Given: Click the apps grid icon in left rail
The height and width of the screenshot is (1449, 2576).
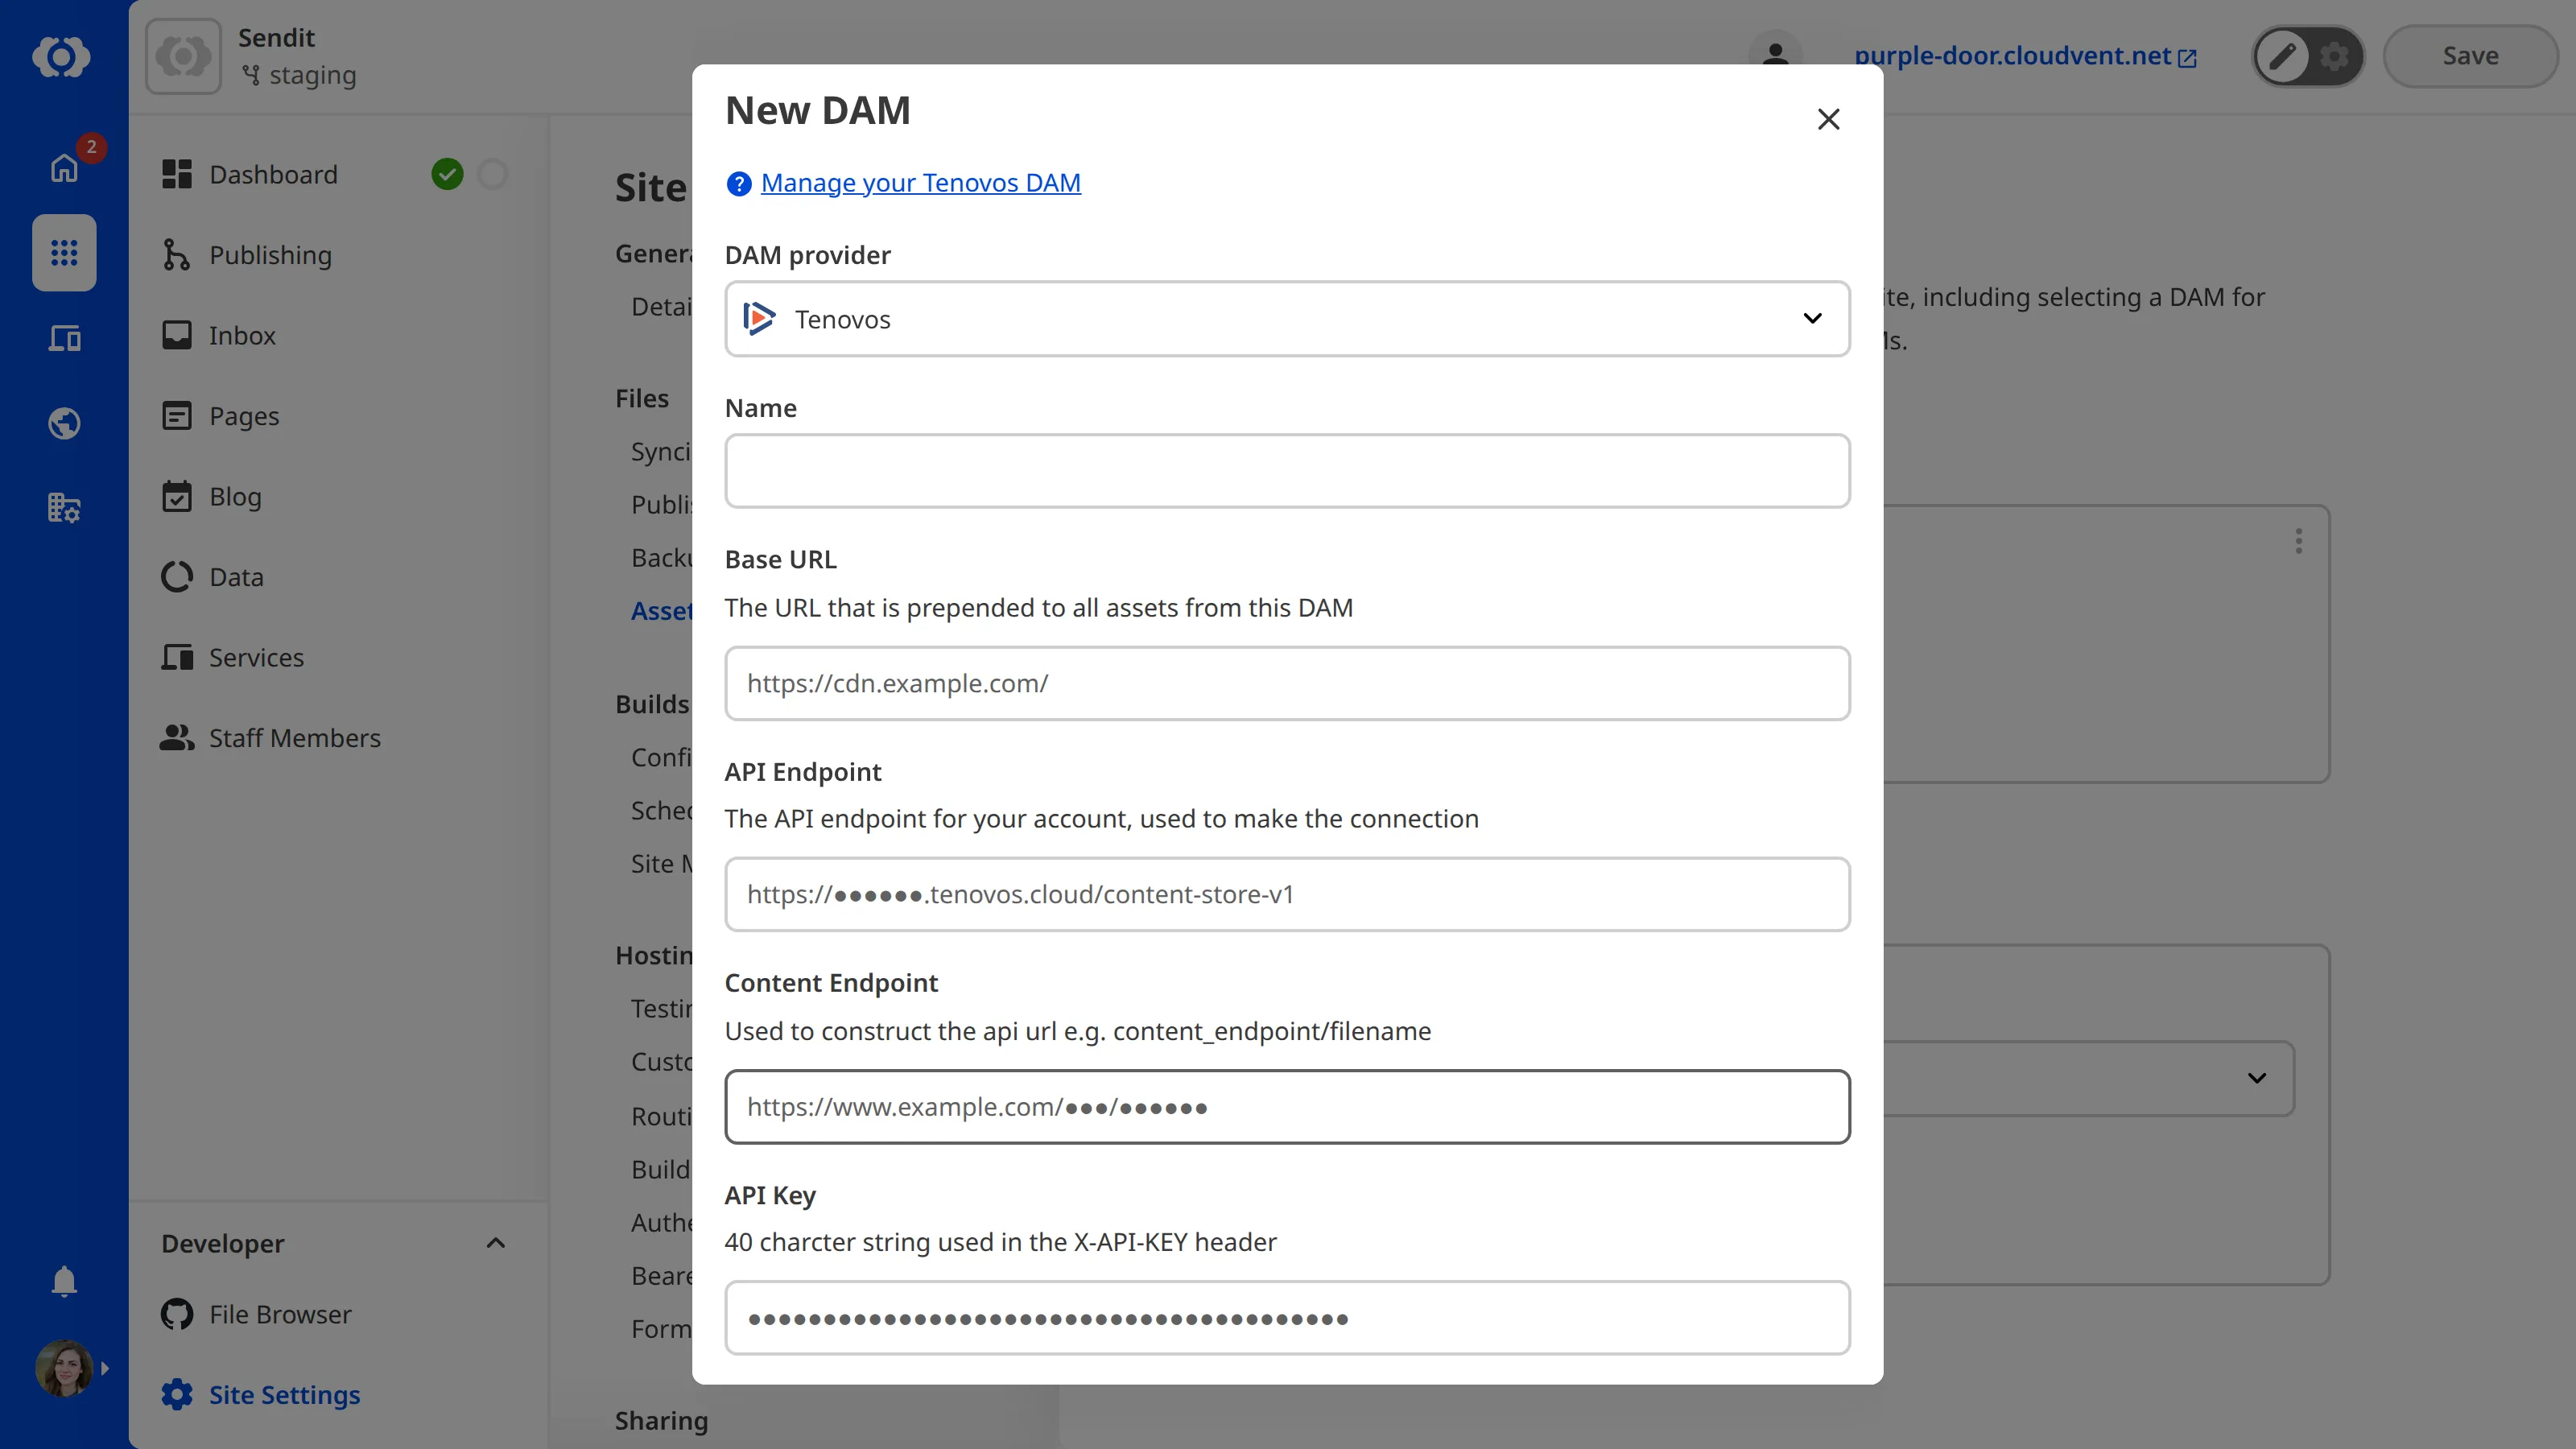Looking at the screenshot, I should pos(63,252).
